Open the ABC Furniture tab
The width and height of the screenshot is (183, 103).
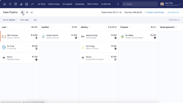point(93,4)
